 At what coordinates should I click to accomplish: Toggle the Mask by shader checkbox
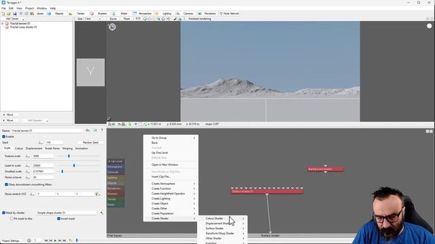pos(3,213)
